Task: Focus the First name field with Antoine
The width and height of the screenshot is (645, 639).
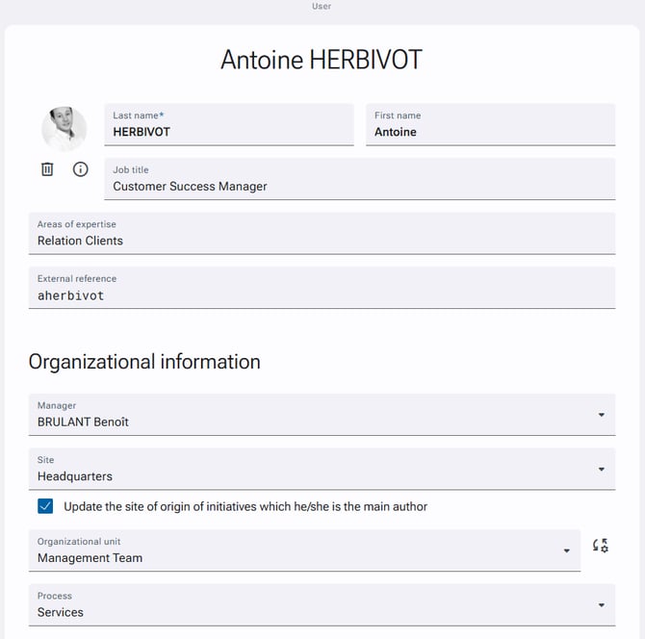Action: [x=490, y=124]
